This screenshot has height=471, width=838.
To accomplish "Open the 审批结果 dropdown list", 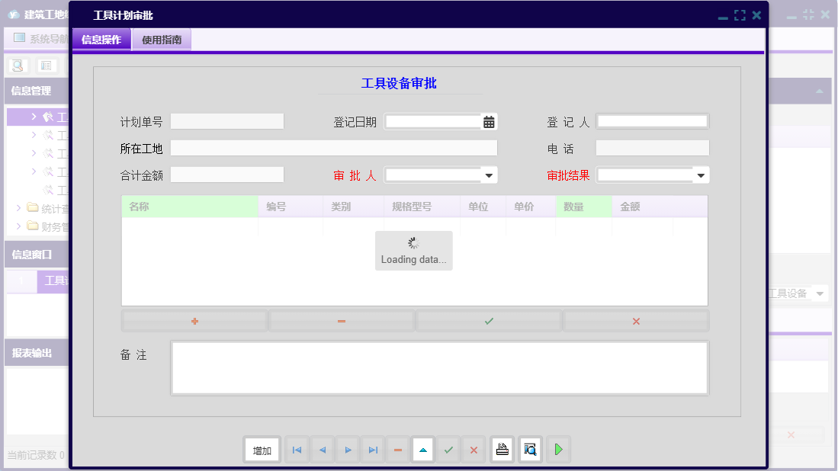I will [x=702, y=175].
